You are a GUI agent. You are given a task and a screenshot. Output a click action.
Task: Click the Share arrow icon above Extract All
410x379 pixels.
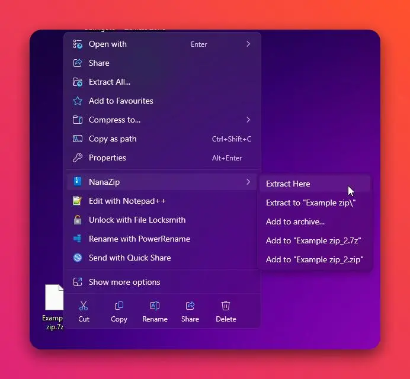tap(78, 63)
